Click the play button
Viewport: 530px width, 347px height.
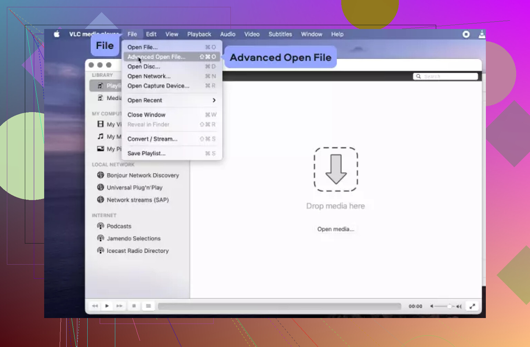click(107, 306)
